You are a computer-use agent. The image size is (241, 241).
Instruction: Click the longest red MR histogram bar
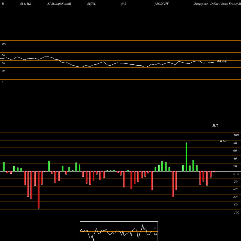tap(38, 190)
